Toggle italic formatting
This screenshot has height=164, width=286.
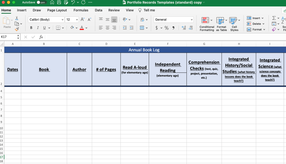click(38, 28)
